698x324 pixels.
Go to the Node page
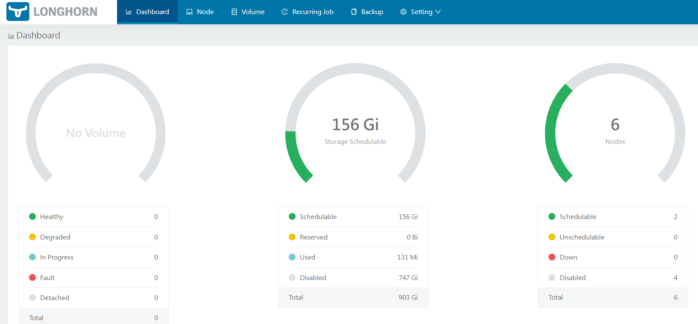(200, 12)
